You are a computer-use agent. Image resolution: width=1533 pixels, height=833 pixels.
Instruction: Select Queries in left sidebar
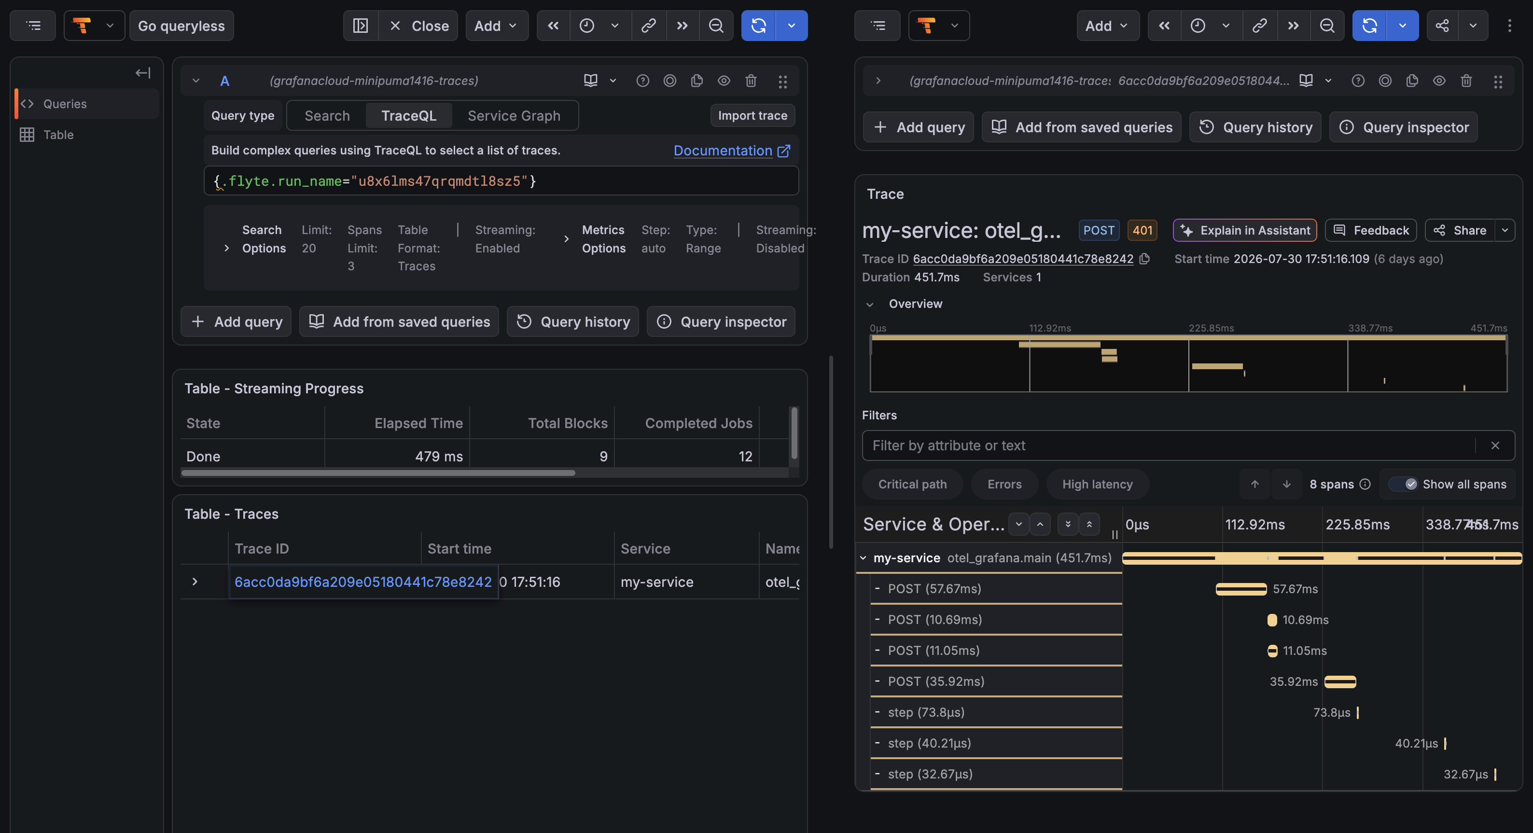point(87,104)
